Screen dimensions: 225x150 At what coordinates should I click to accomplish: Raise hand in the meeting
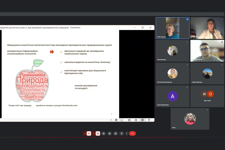point(121,133)
